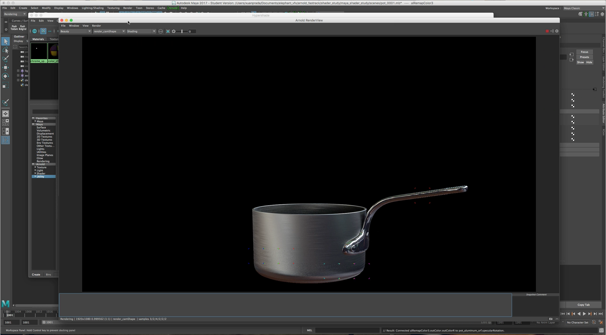
Task: Click the first checker map button
Action: (573, 95)
